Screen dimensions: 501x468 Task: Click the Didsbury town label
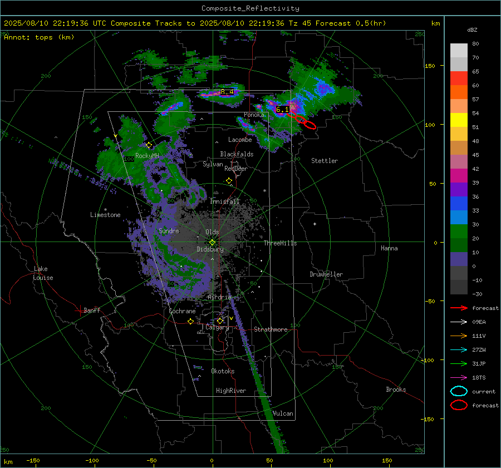pos(210,249)
